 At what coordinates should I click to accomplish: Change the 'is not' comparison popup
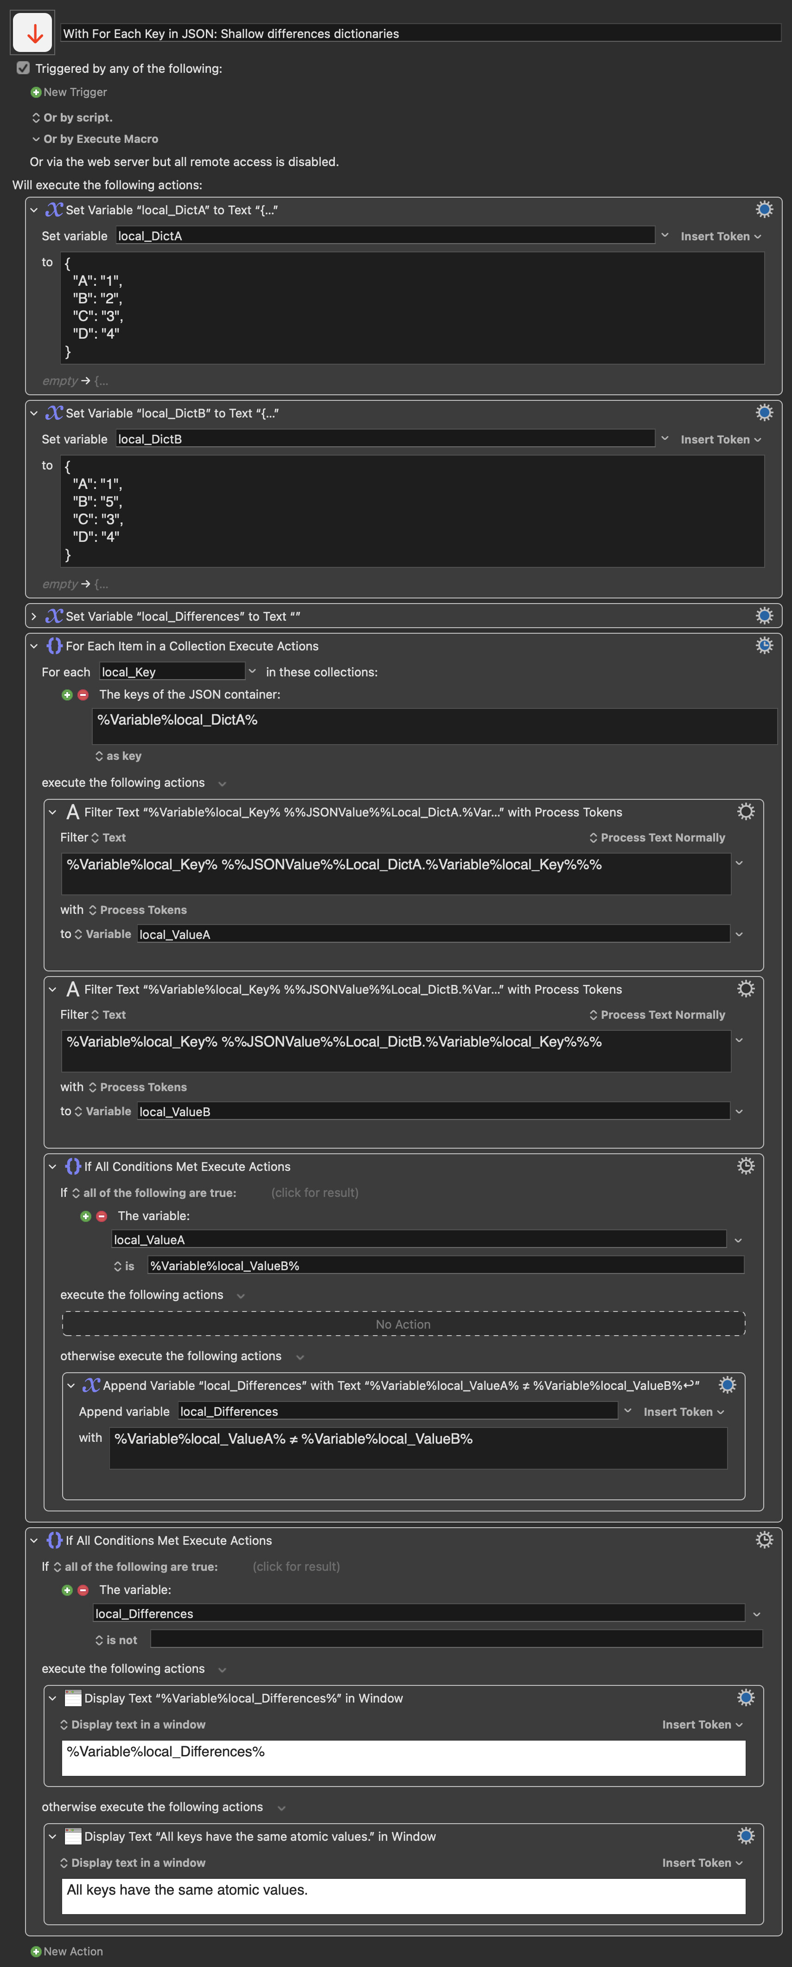pyautogui.click(x=116, y=1640)
